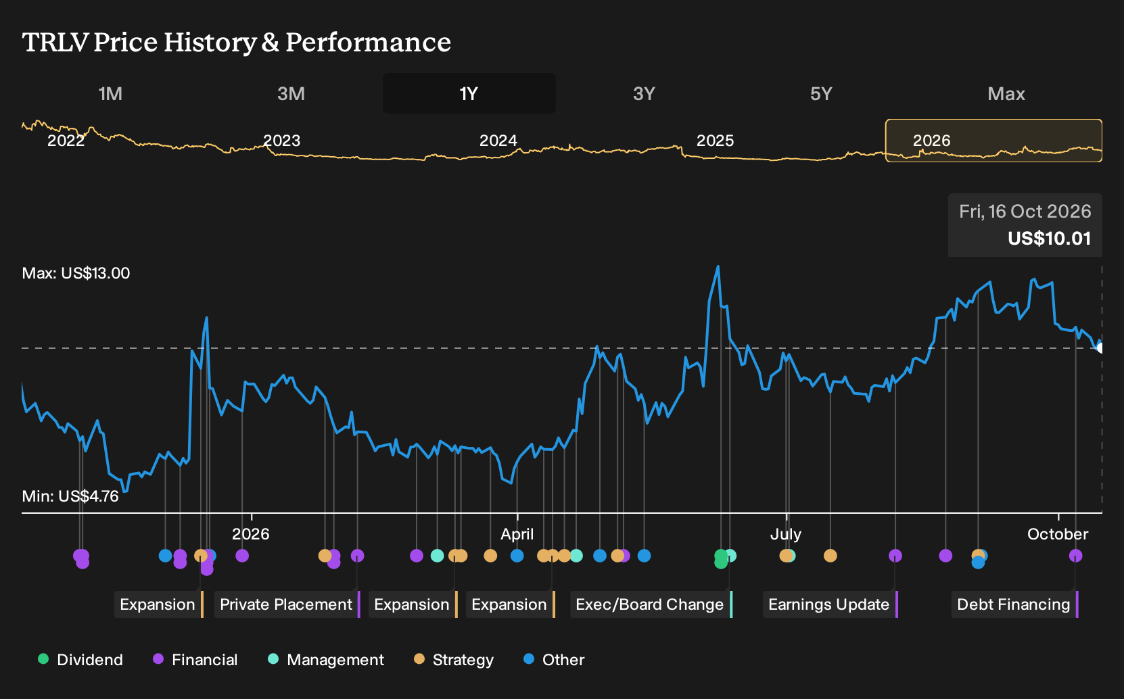Toggle Dividend events in the legend
The height and width of the screenshot is (699, 1124).
pyautogui.click(x=80, y=660)
